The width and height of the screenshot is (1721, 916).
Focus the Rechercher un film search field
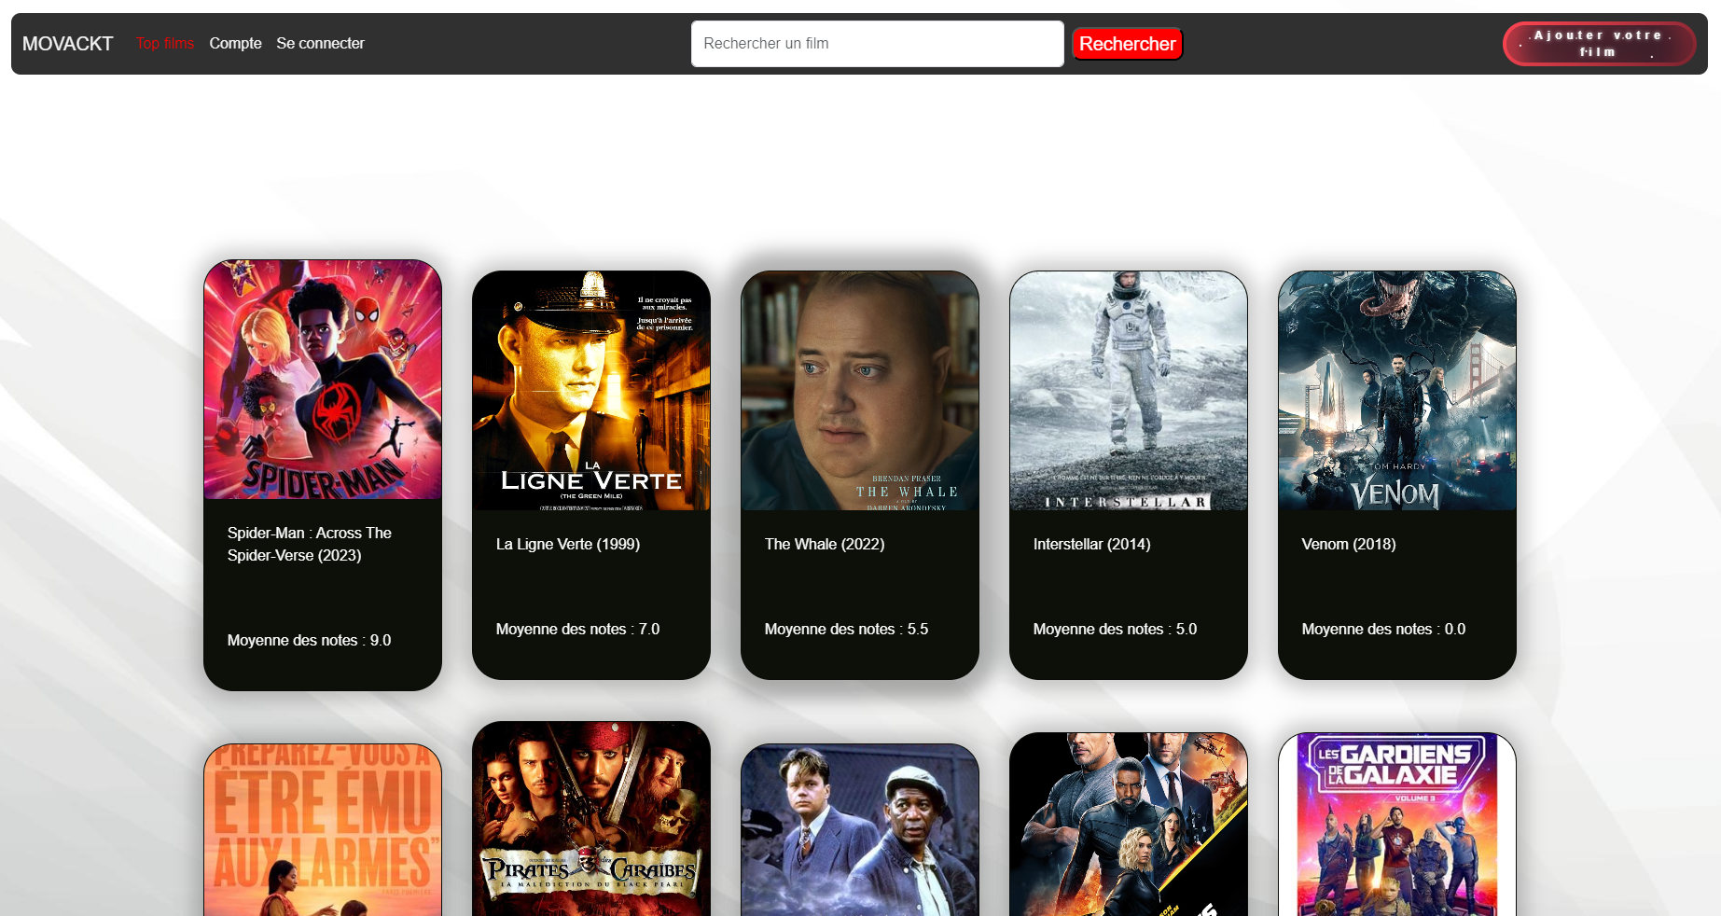pyautogui.click(x=877, y=44)
